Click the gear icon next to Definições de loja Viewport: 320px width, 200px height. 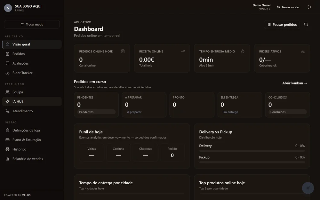8,130
